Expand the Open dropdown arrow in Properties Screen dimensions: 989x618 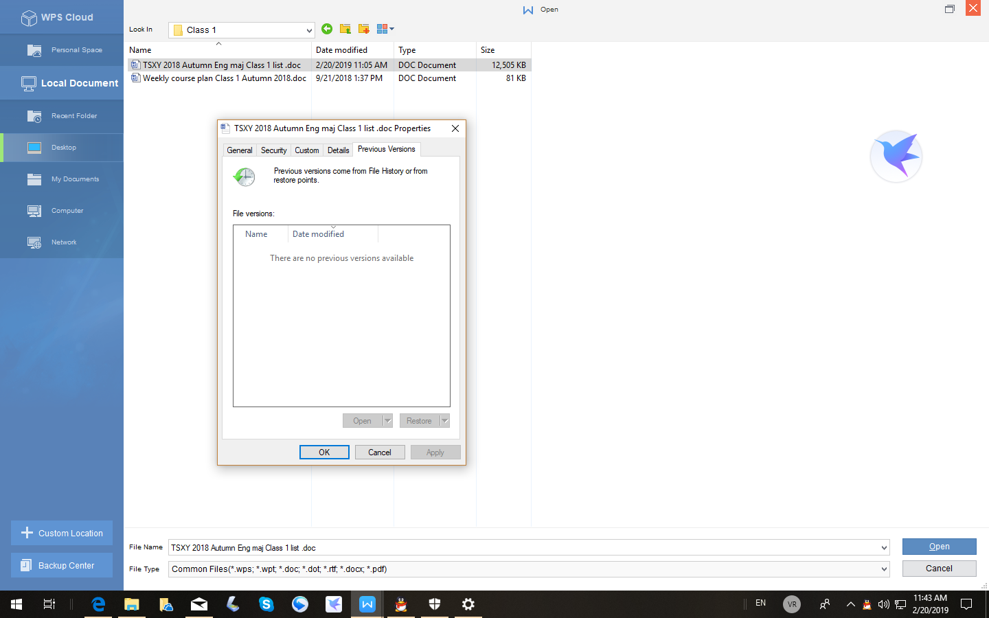pyautogui.click(x=387, y=421)
